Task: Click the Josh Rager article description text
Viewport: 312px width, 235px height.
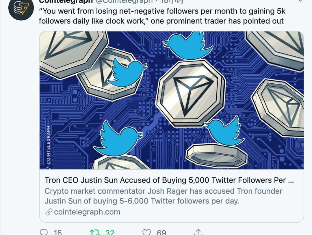Action: click(x=163, y=196)
